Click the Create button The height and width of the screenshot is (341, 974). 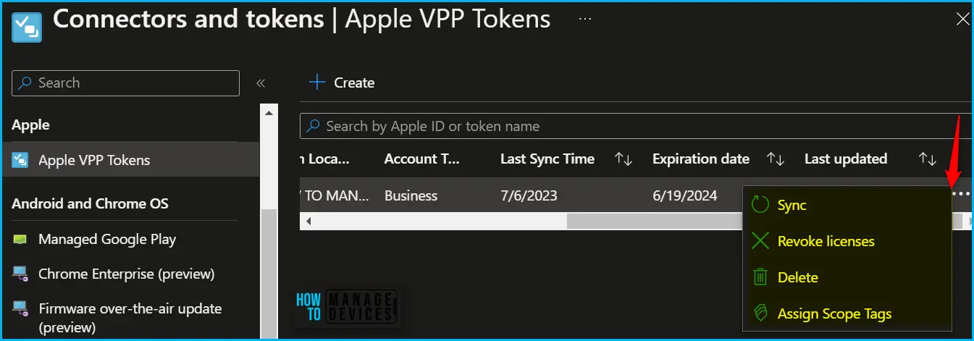coord(341,83)
